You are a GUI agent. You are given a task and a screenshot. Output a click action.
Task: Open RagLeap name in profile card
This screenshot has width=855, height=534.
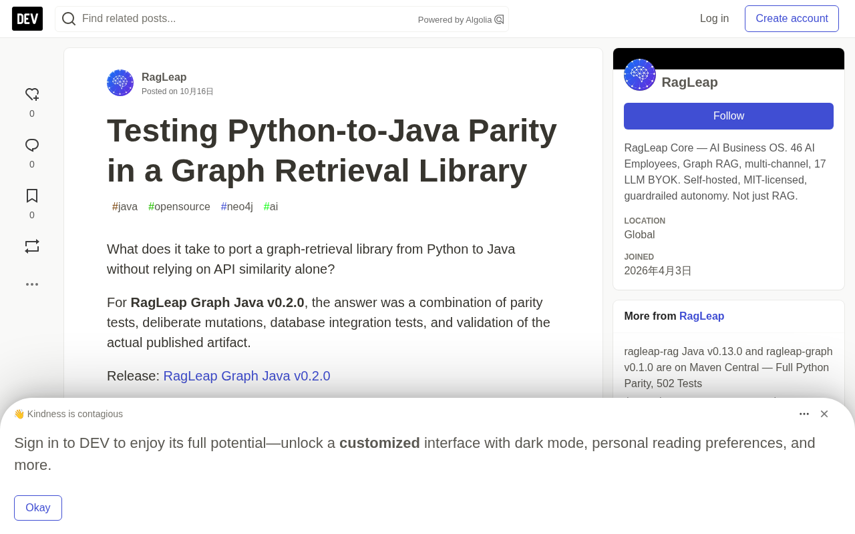(689, 82)
